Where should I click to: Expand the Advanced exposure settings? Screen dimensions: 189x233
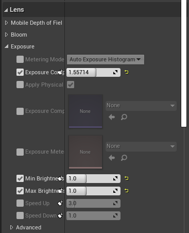click(x=11, y=227)
